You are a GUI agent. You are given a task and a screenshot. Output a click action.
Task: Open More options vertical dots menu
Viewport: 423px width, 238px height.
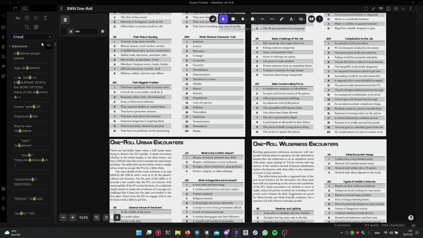coord(411,9)
